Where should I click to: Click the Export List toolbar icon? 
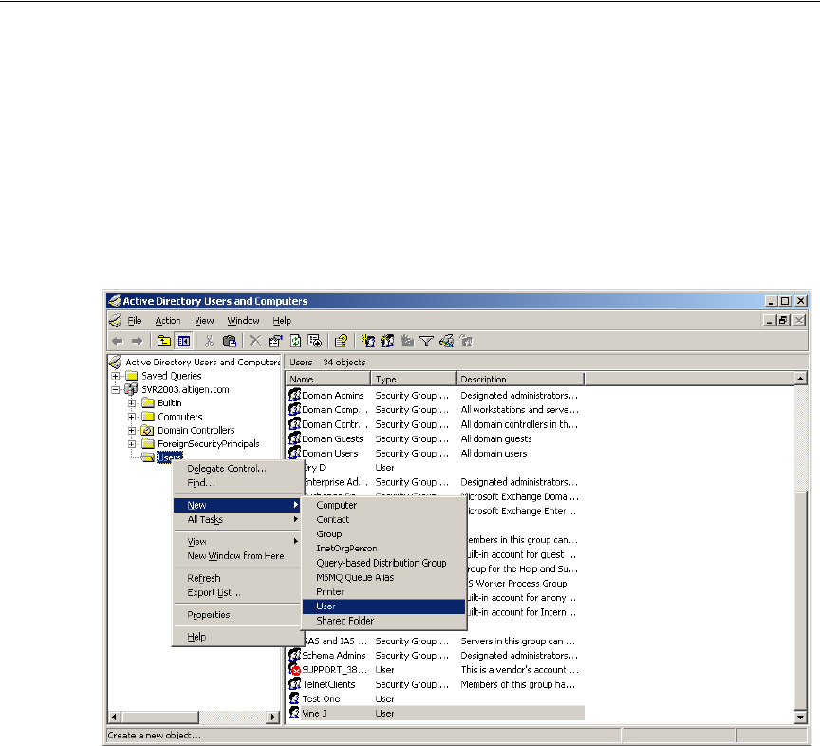(x=314, y=341)
